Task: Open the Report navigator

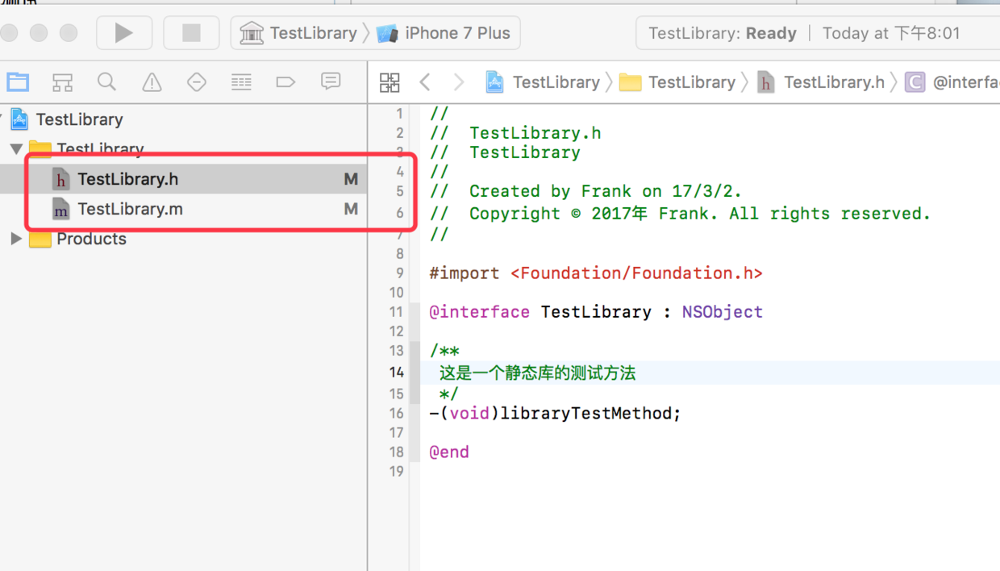Action: point(330,81)
